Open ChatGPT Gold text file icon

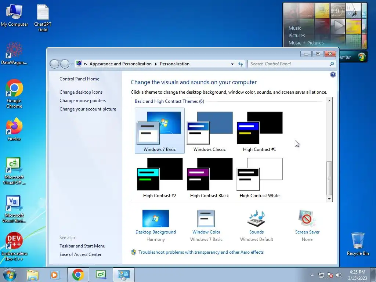(x=43, y=18)
